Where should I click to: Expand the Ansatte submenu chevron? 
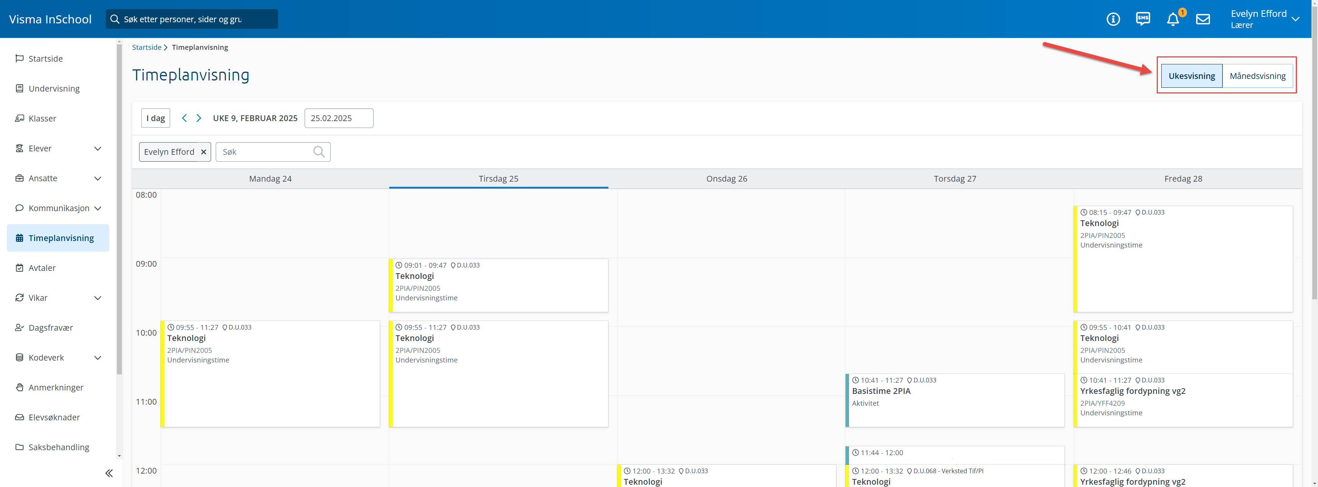click(98, 179)
